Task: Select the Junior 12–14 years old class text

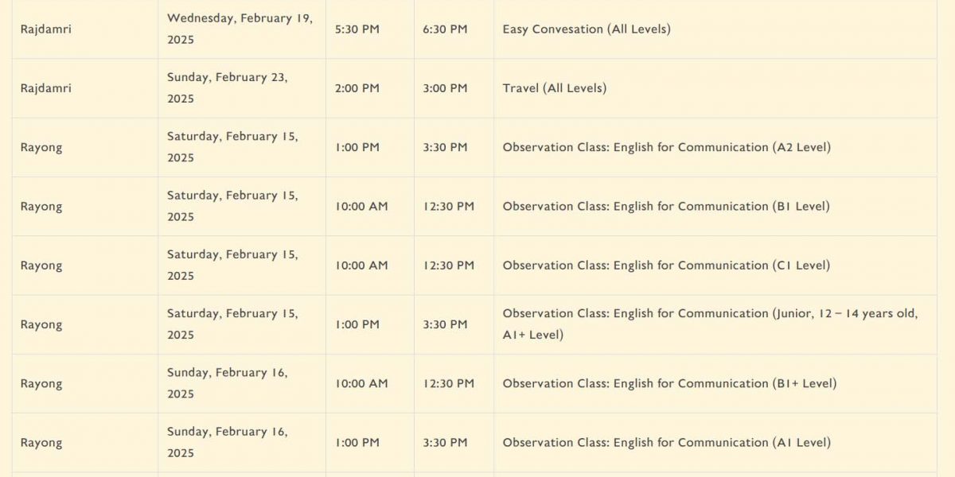Action: (711, 324)
